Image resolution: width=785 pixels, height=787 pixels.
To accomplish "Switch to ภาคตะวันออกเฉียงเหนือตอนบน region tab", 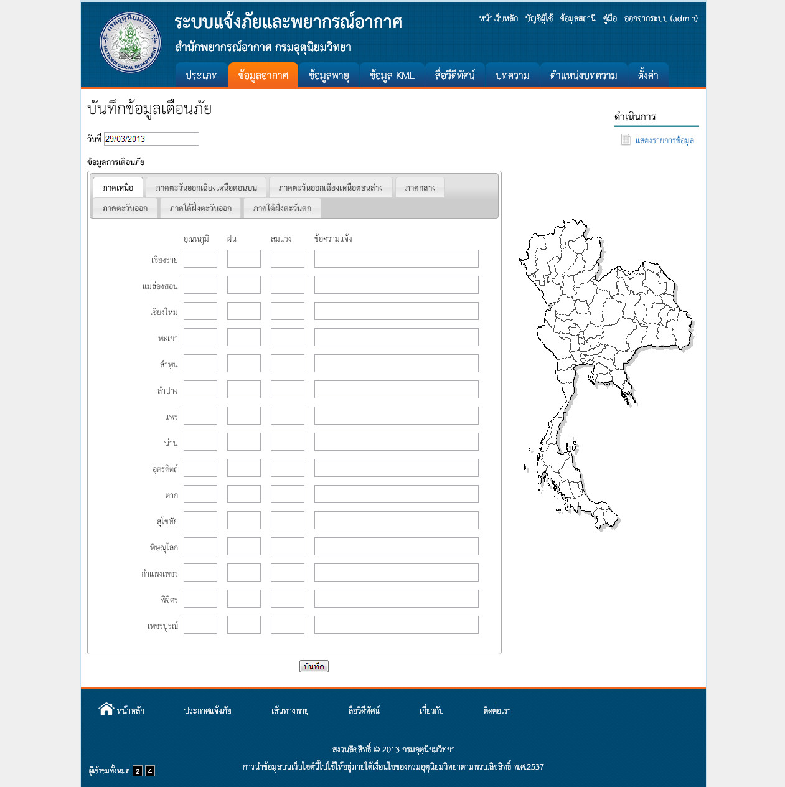I will [206, 187].
